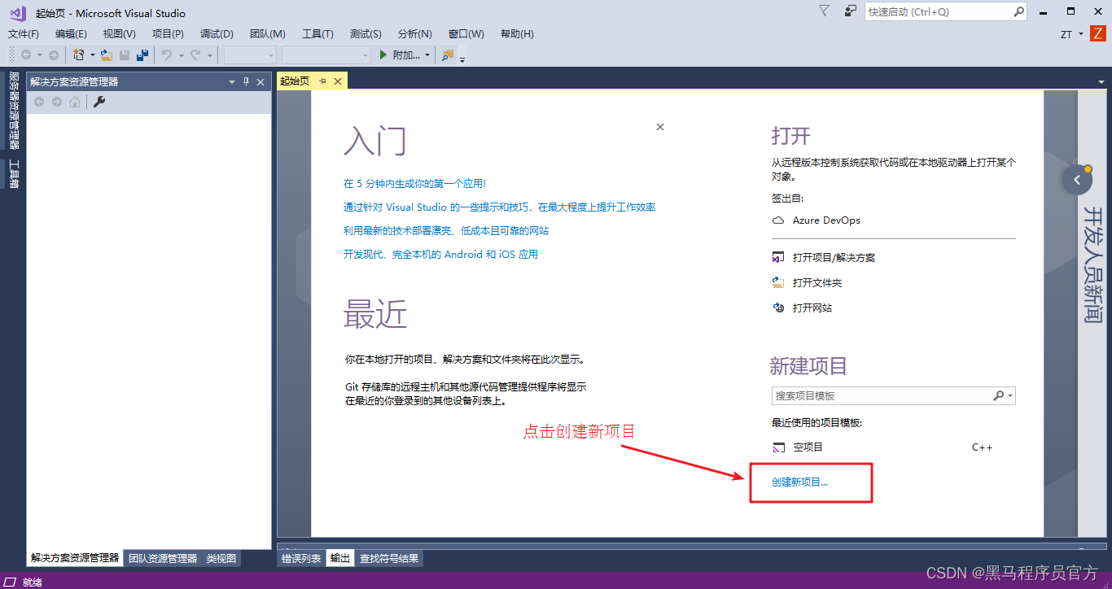
Task: Open the 附加 debug target dropdown
Action: click(x=429, y=55)
